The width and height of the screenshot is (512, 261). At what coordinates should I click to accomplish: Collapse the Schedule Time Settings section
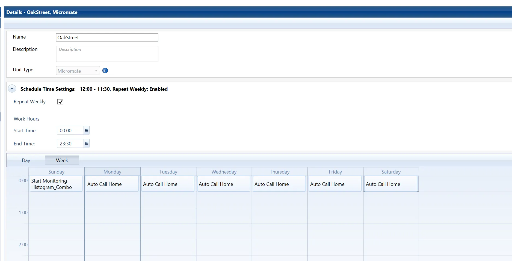coord(12,89)
